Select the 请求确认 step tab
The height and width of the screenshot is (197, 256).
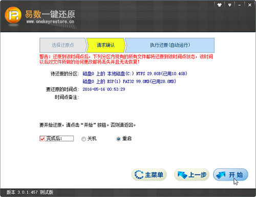coord(105,45)
